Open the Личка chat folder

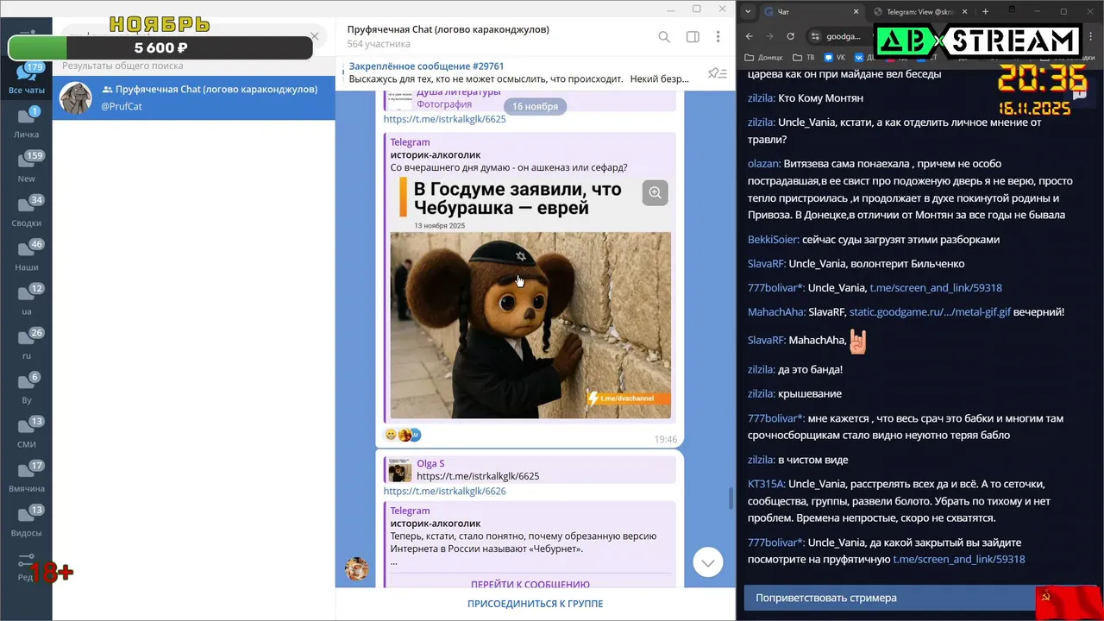coord(27,122)
